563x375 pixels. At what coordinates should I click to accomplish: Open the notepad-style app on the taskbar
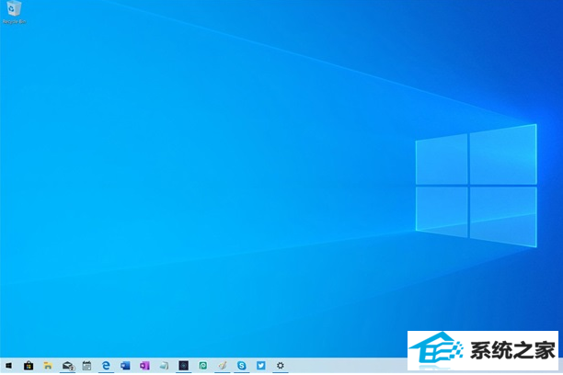(164, 366)
